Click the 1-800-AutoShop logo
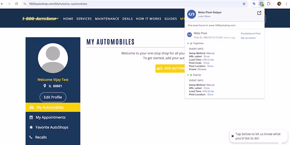Screen dimensions: 290x145 point(40,19)
